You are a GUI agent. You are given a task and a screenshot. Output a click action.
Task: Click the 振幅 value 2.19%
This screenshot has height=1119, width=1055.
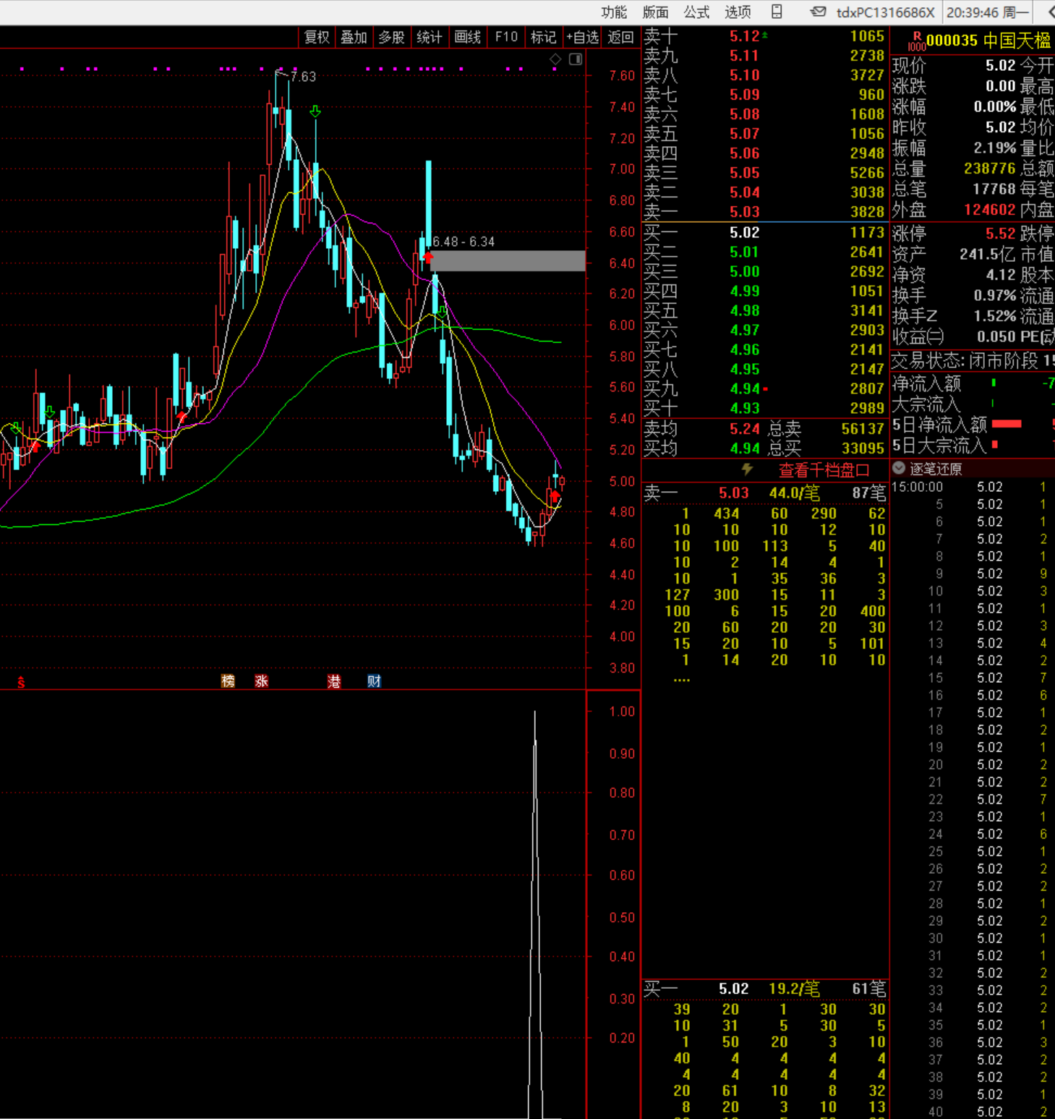(x=995, y=148)
